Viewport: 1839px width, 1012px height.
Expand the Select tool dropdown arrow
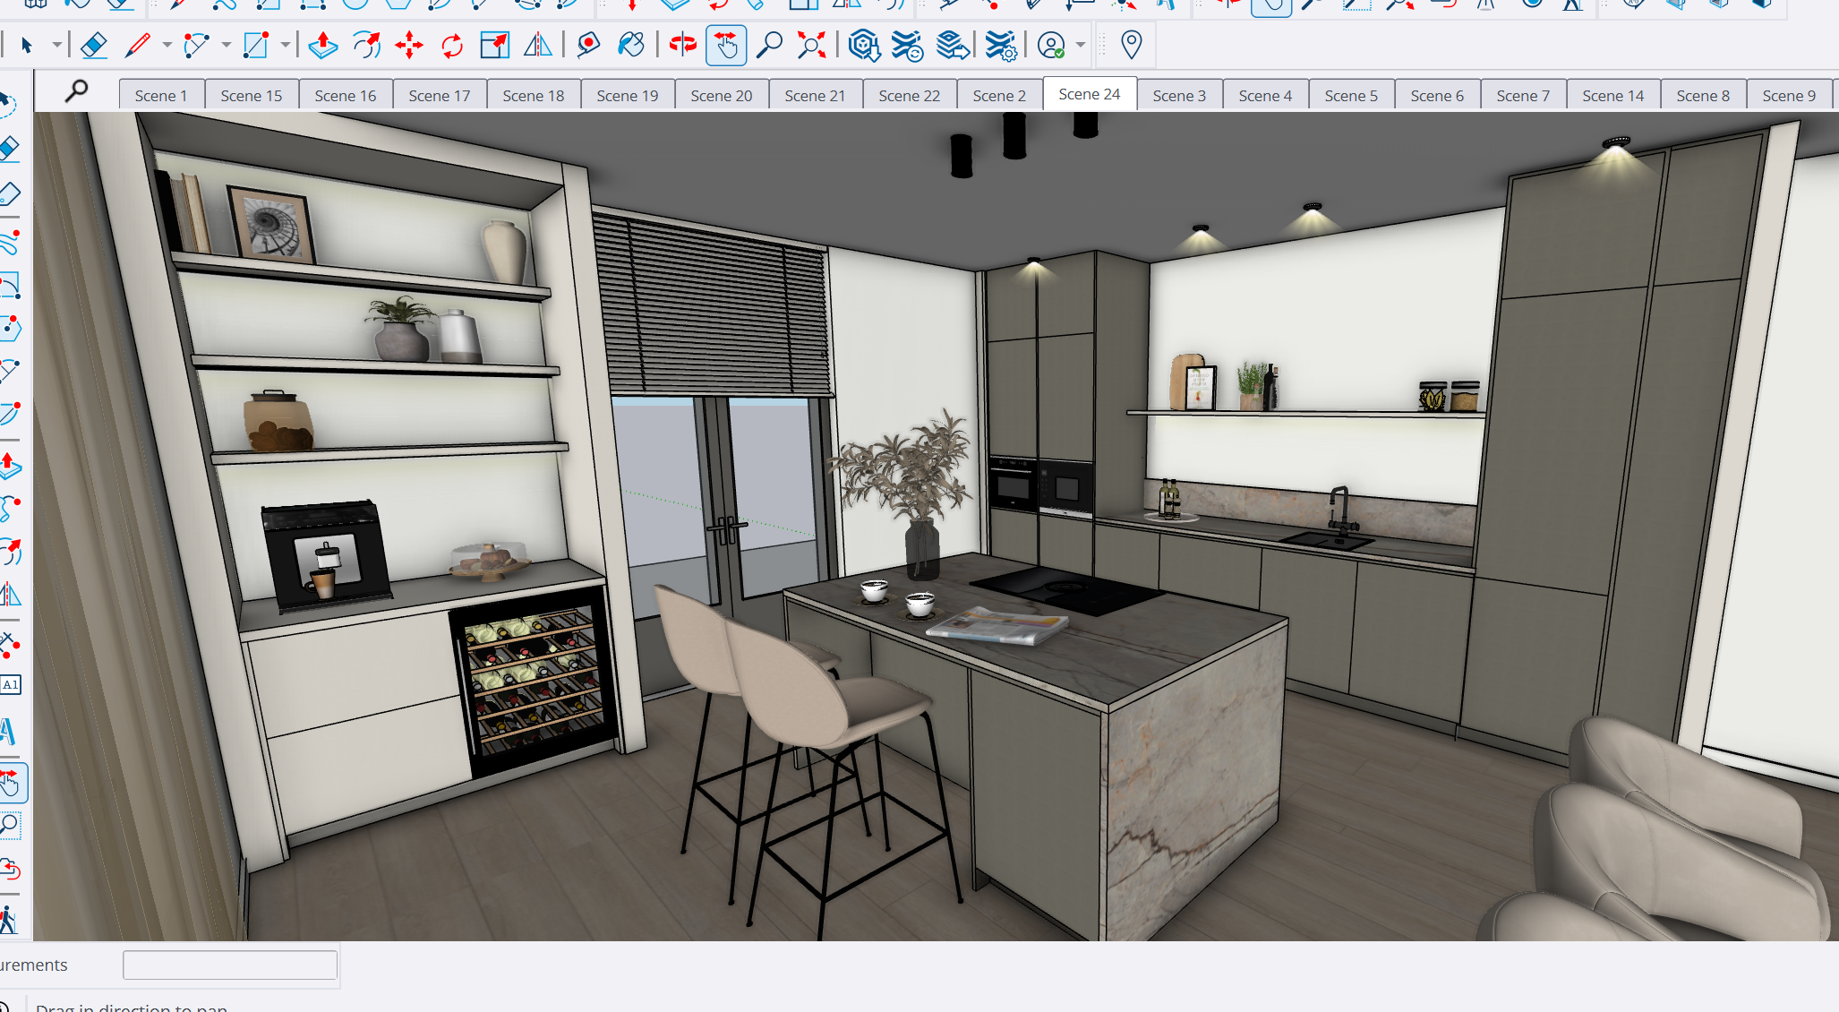coord(56,45)
